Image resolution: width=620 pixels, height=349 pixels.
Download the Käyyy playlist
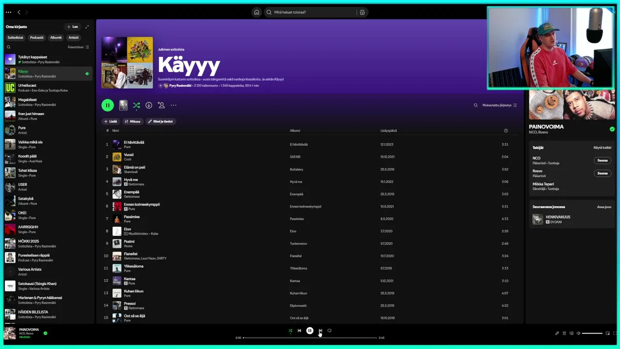[x=149, y=105]
